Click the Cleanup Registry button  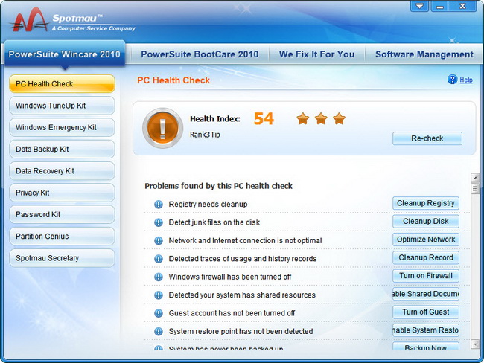click(426, 203)
